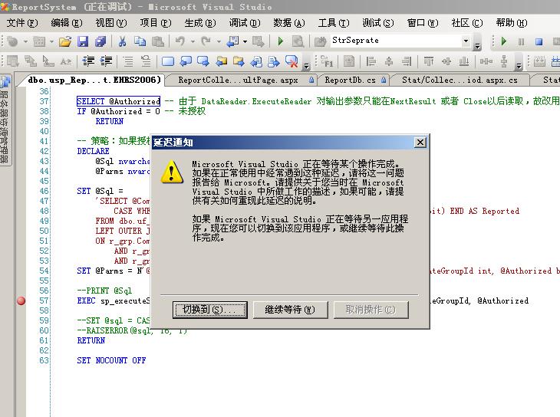Screen dimensions: 560x417
Task: Open the 调试(D) menu
Action: click(245, 23)
